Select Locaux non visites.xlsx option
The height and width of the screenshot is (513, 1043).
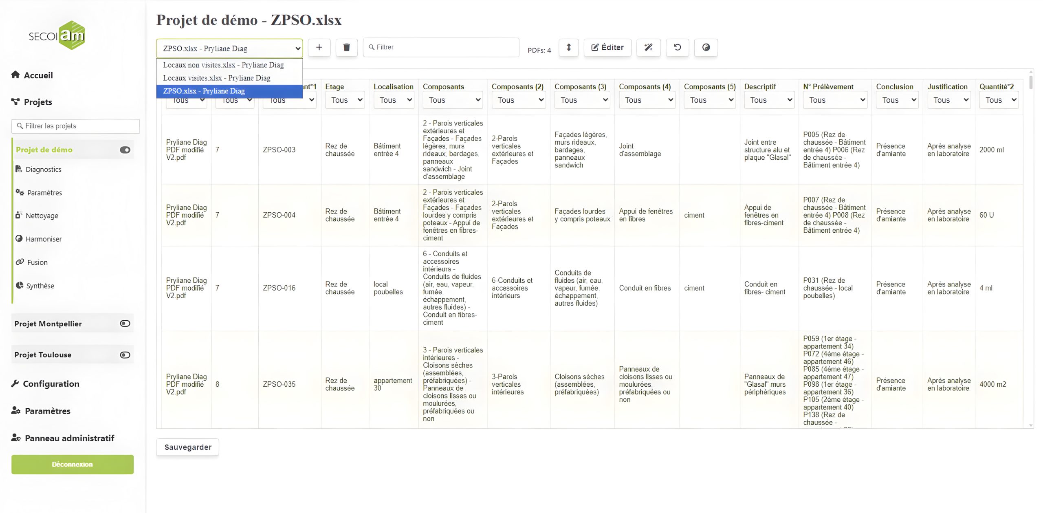[223, 65]
